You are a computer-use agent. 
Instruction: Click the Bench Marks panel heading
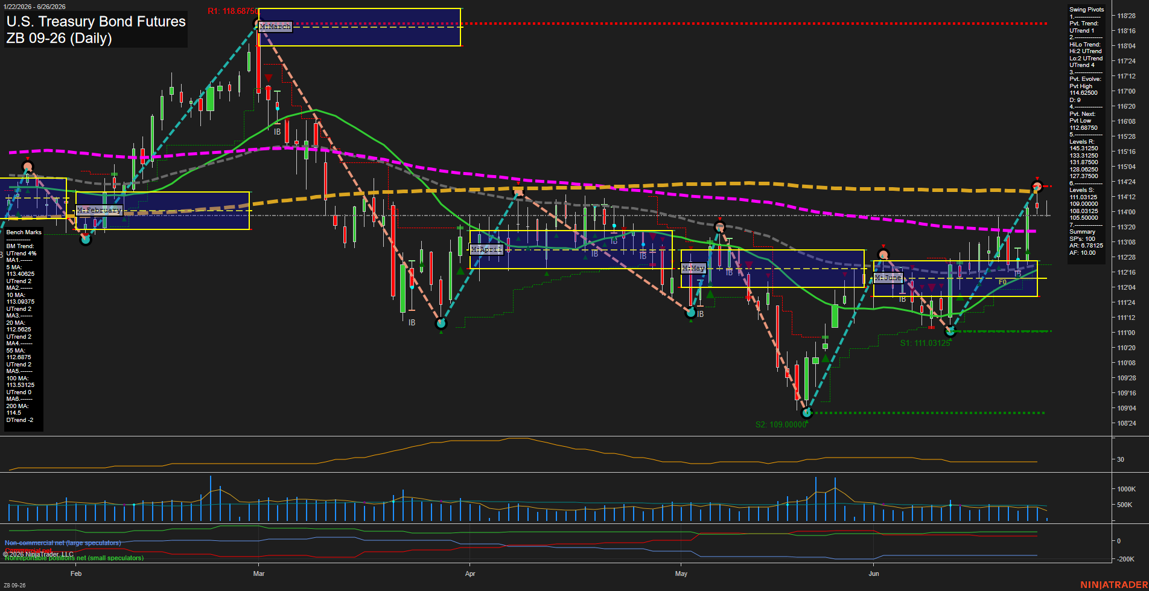24,232
